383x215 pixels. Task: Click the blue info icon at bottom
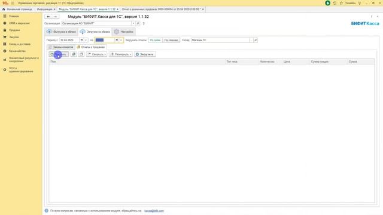click(47, 211)
